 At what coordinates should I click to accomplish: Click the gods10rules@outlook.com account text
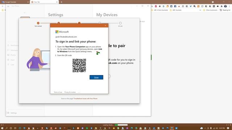[x=66, y=37]
